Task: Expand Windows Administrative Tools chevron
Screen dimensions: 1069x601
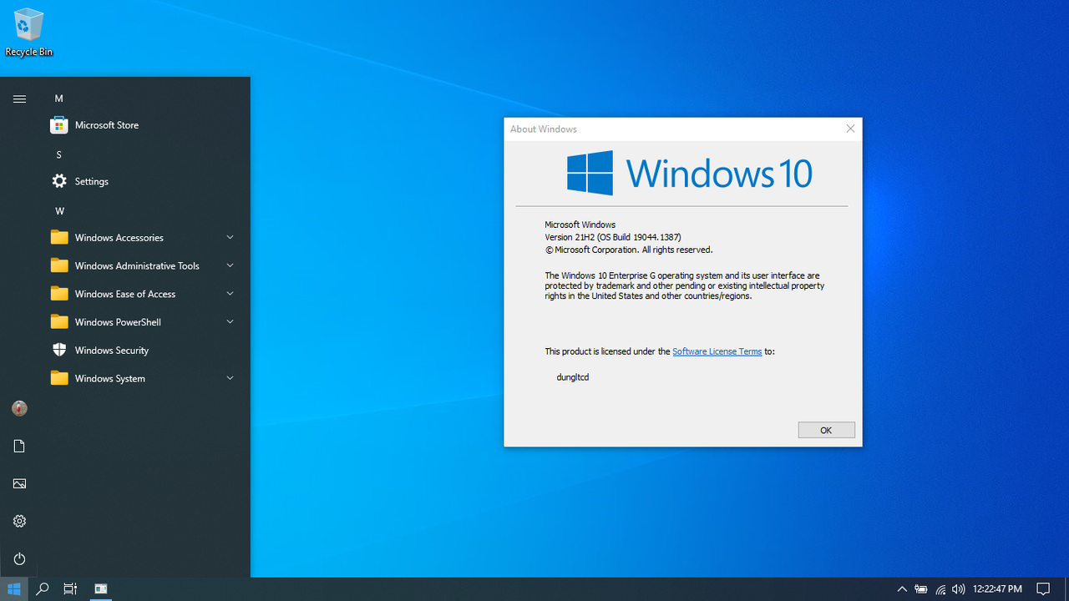Action: point(230,265)
